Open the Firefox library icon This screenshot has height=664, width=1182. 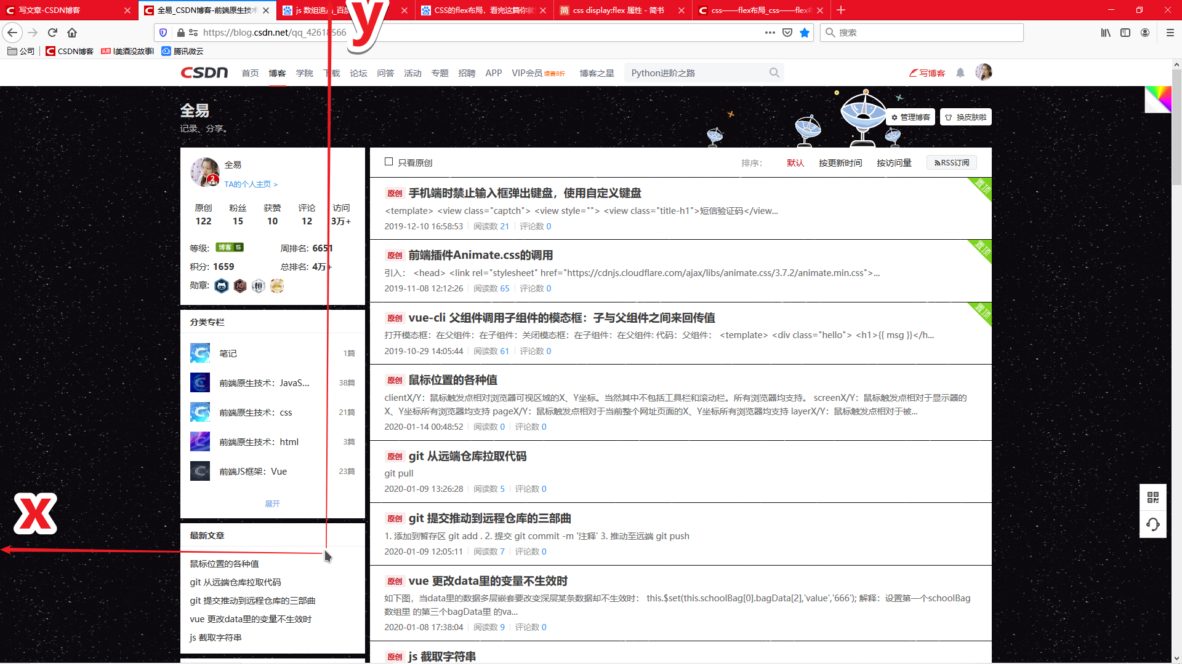tap(1106, 33)
